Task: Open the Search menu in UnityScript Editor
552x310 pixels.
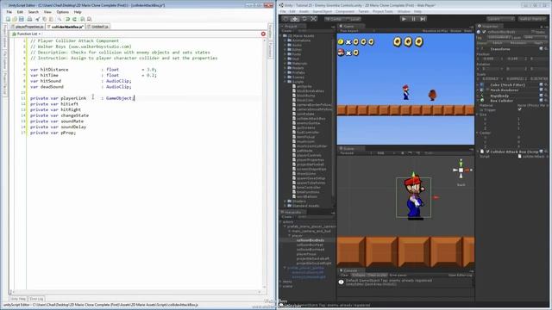Action: click(34, 12)
